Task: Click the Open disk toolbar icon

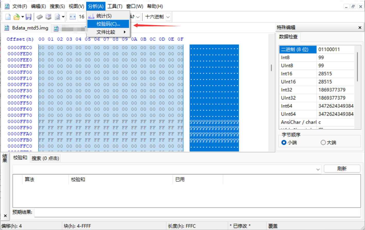Action: click(48, 17)
